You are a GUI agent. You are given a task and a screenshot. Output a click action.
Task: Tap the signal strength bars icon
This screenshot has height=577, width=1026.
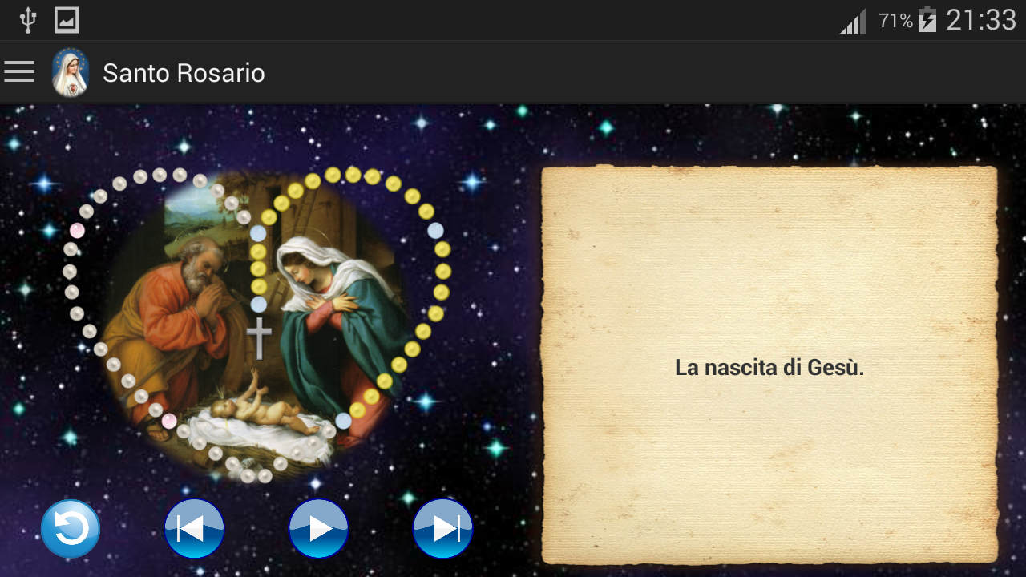point(853,22)
